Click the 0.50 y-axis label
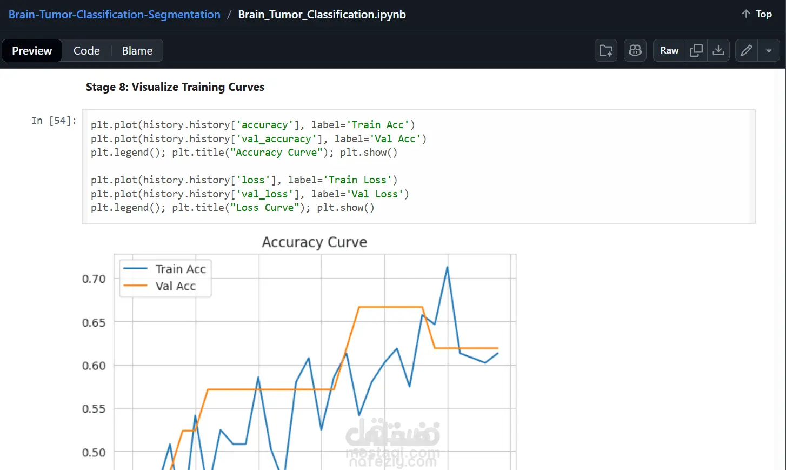Screen dimensions: 786x470 click(x=94, y=453)
